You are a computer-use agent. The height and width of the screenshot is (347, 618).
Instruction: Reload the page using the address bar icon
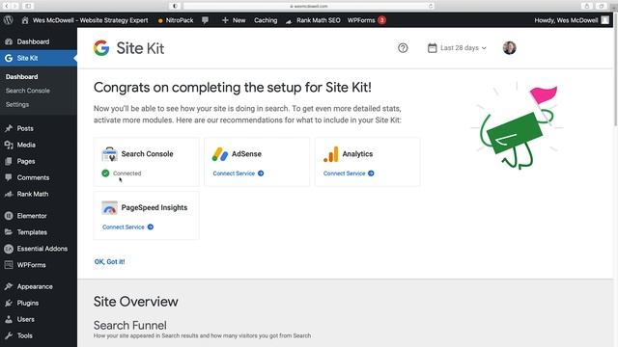[431, 6]
